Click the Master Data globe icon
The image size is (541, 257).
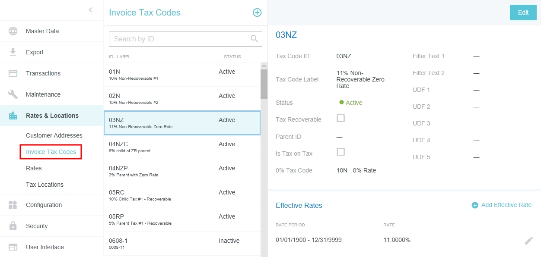[13, 31]
